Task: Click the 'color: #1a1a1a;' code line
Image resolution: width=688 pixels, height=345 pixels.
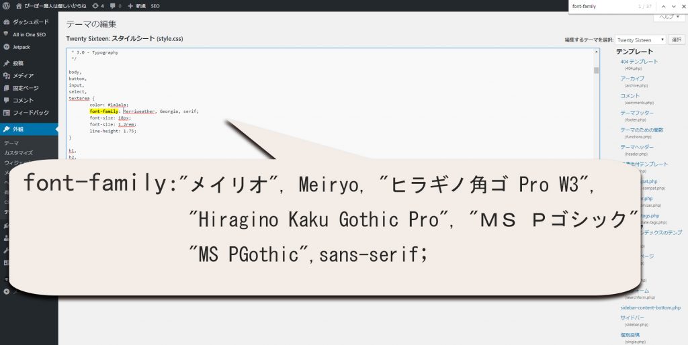Action: coord(109,105)
